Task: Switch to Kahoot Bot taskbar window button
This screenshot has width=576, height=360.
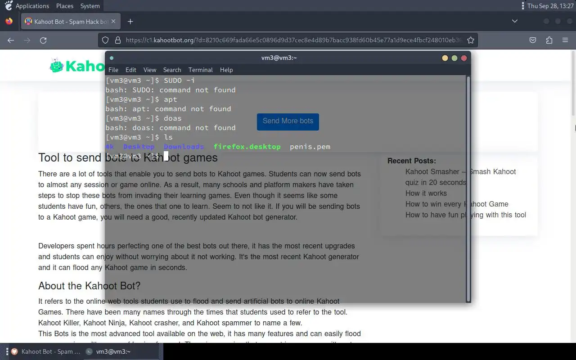Action: [46, 351]
